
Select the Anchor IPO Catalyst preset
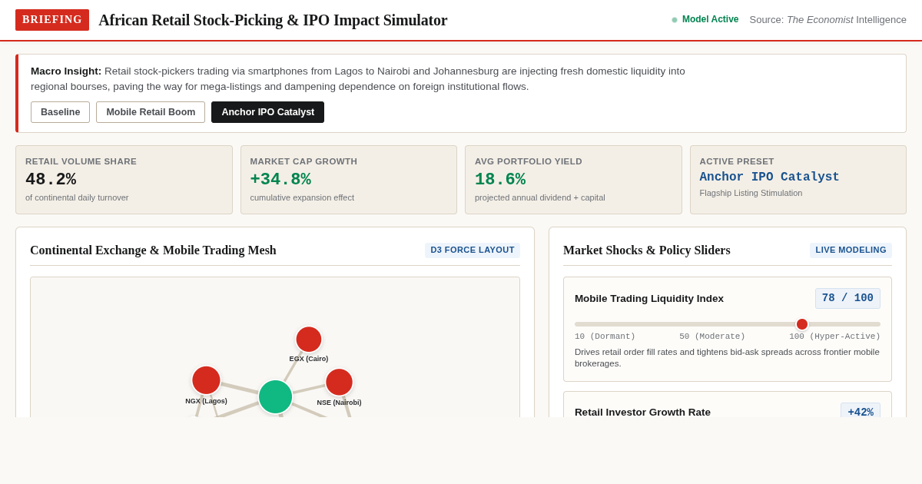[267, 112]
